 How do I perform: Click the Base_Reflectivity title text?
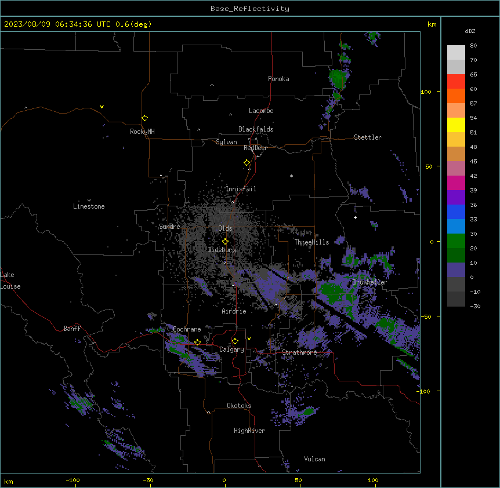[250, 9]
